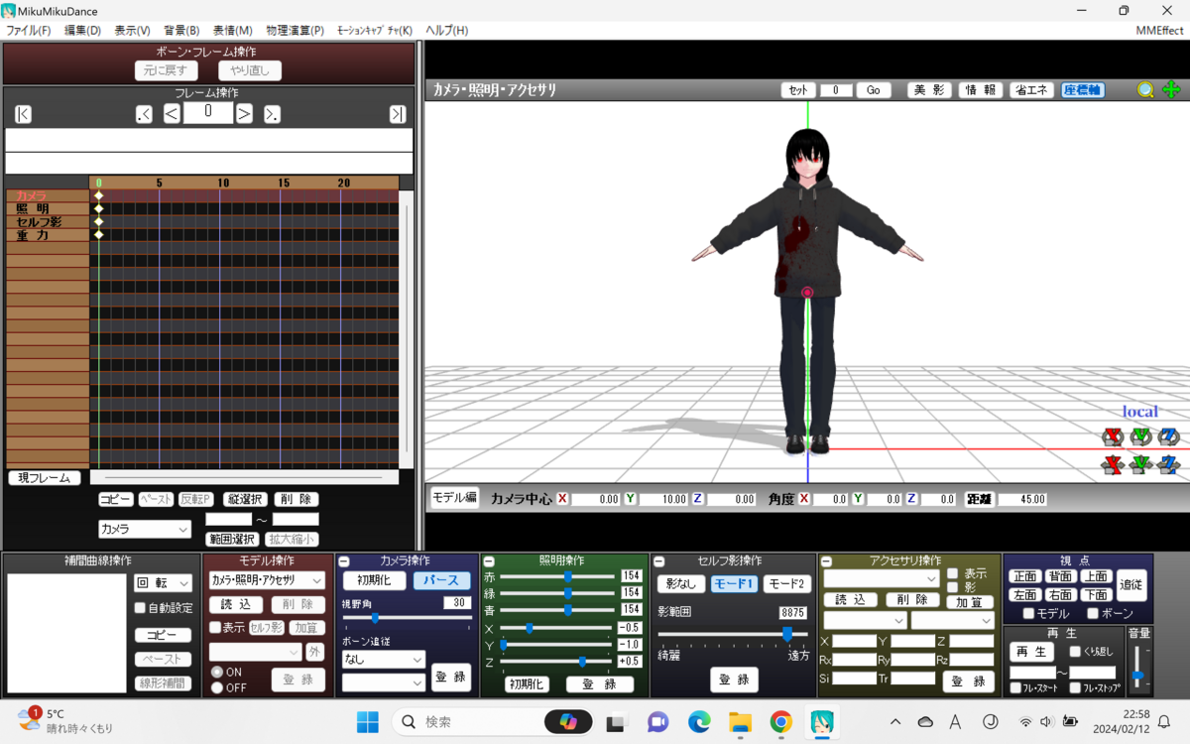Go to the previous keyframe in frame controls

pos(144,114)
